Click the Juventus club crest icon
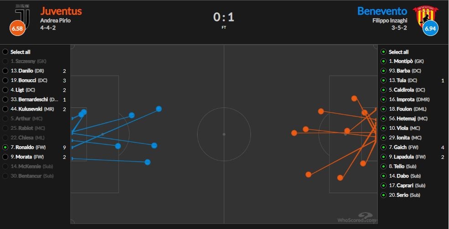The width and height of the screenshot is (449, 229). coord(21,15)
